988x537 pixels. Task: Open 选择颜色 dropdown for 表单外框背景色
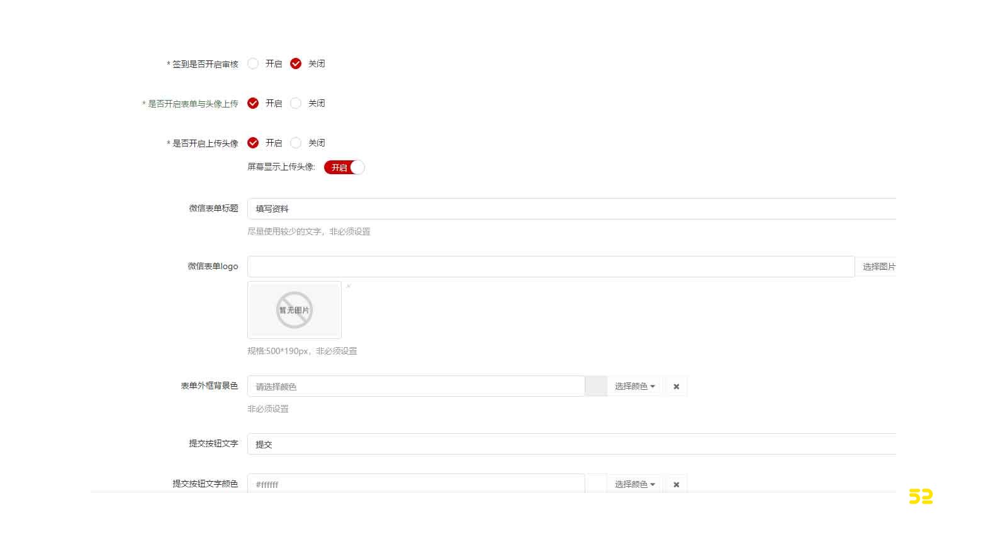tap(635, 386)
